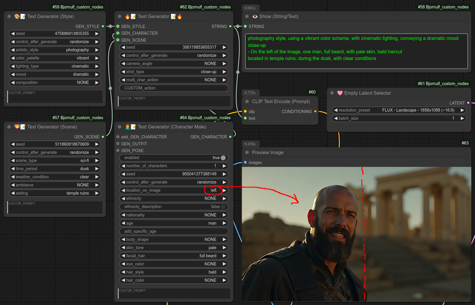
Task: Collapse the Preview Image node dot
Action: (247, 153)
